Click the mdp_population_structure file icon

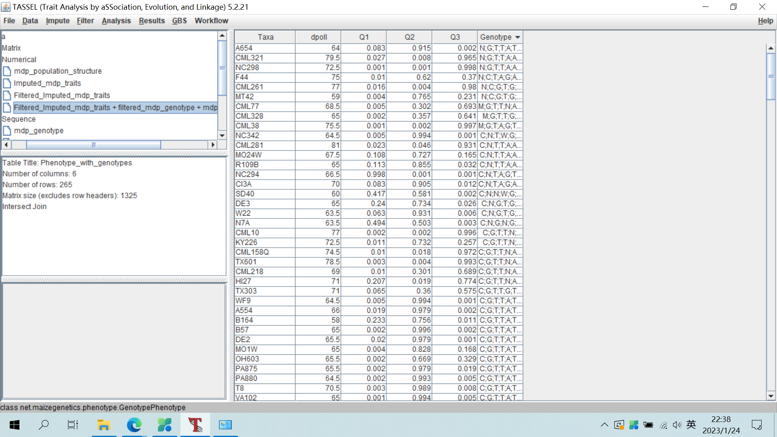(7, 72)
